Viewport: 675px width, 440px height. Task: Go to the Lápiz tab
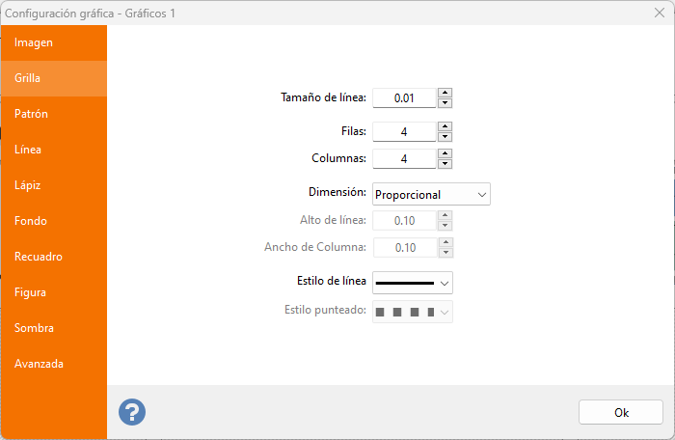tap(27, 185)
